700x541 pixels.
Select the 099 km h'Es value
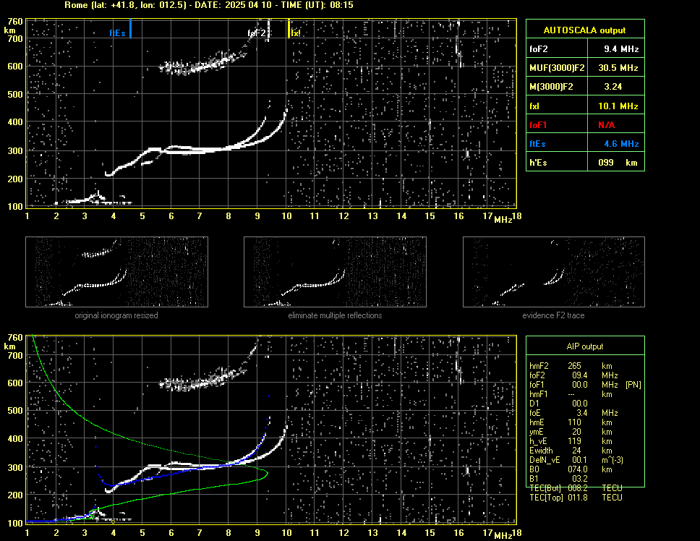[x=618, y=163]
